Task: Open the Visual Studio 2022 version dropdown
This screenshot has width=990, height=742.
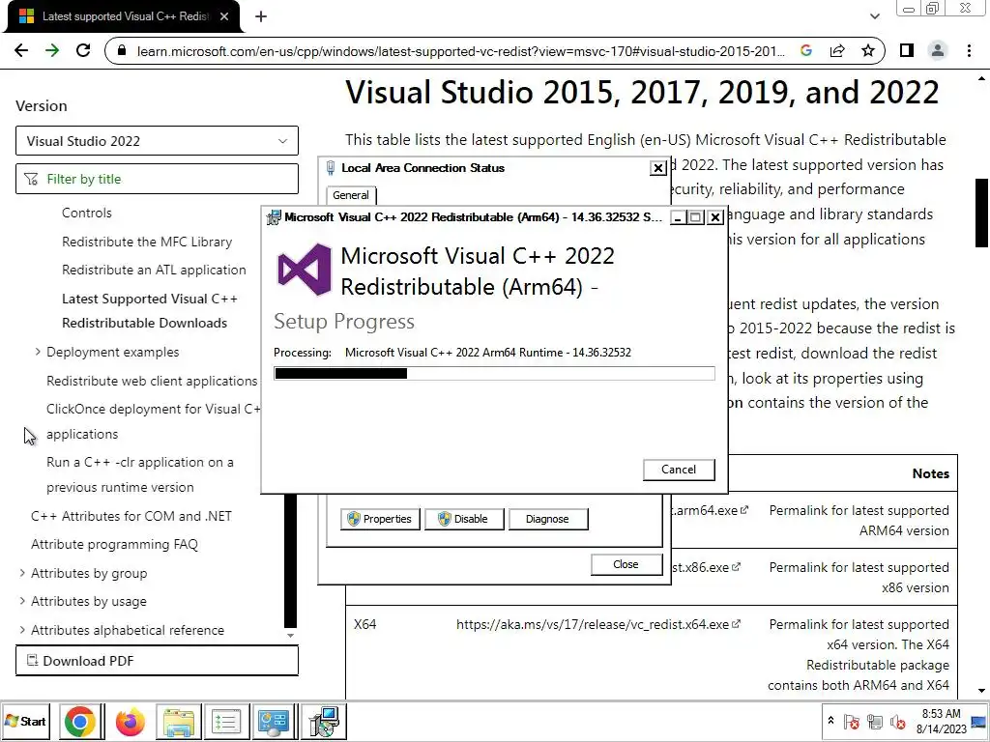Action: [x=157, y=141]
